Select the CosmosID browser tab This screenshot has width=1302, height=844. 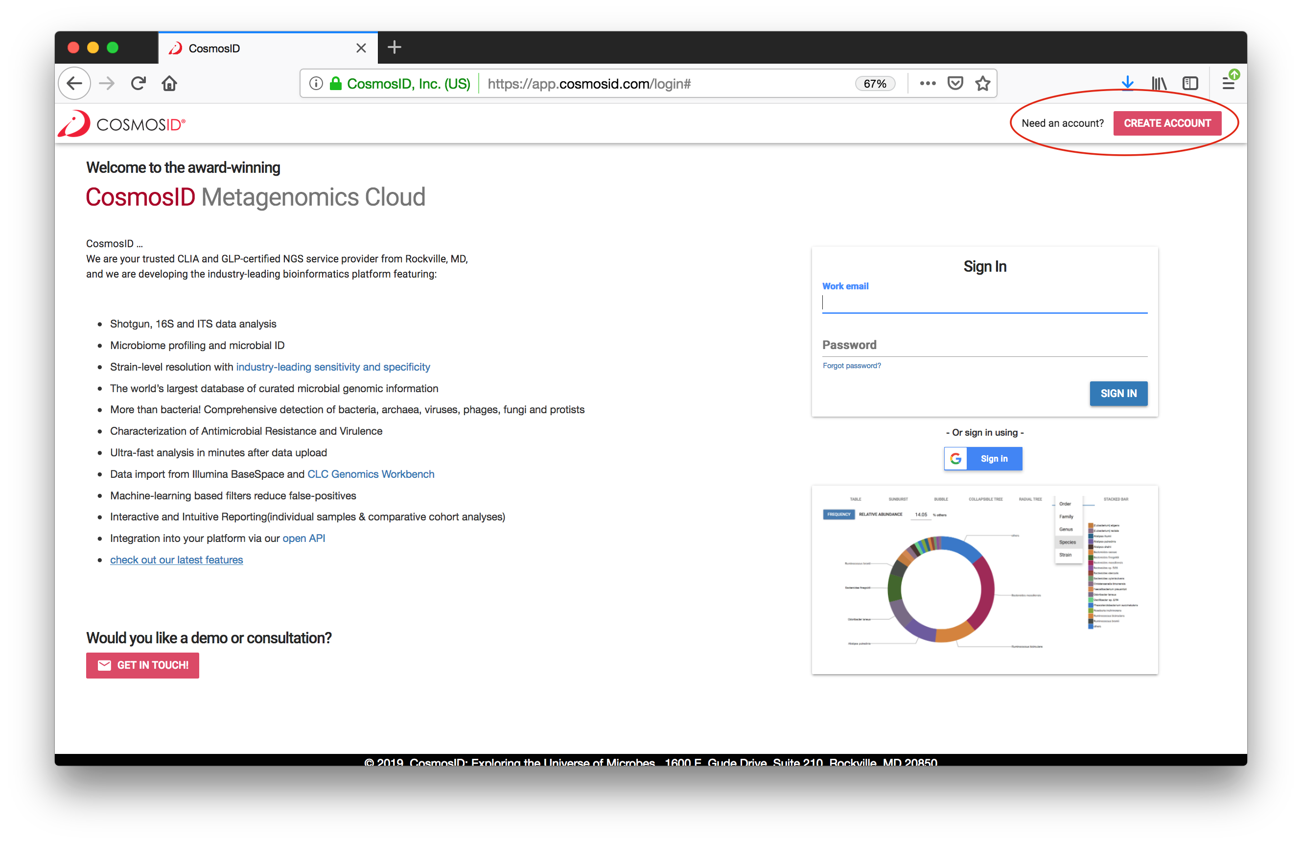(257, 48)
